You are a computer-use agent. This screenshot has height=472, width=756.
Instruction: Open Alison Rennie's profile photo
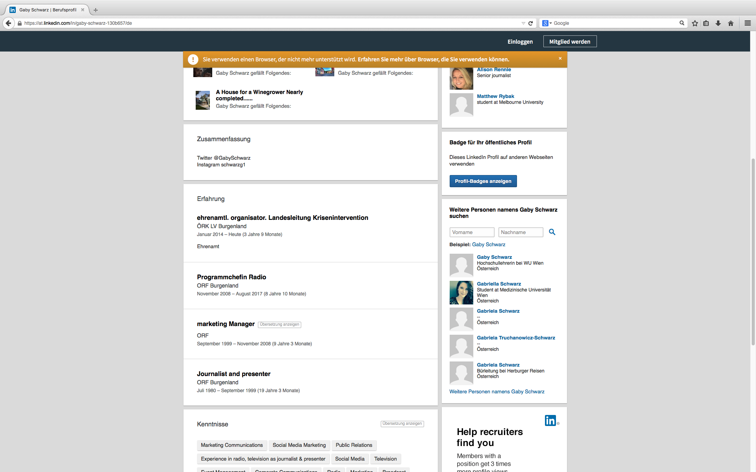(461, 78)
